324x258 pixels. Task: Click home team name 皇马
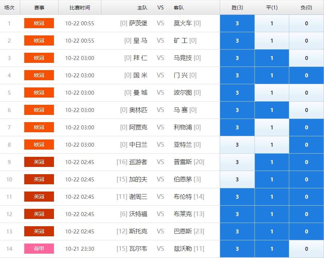[x=140, y=40]
